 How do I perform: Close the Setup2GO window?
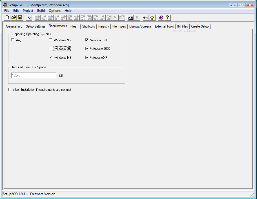[x=250, y=5]
